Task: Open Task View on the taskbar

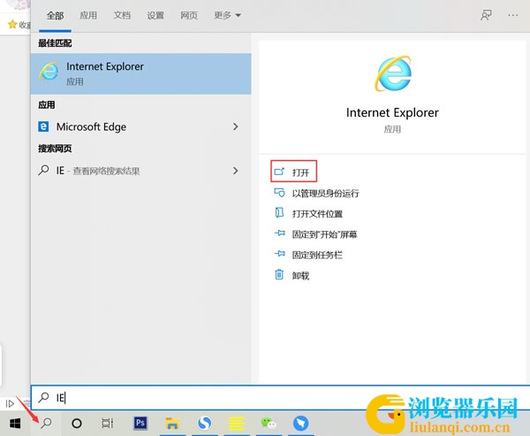Action: click(x=108, y=423)
